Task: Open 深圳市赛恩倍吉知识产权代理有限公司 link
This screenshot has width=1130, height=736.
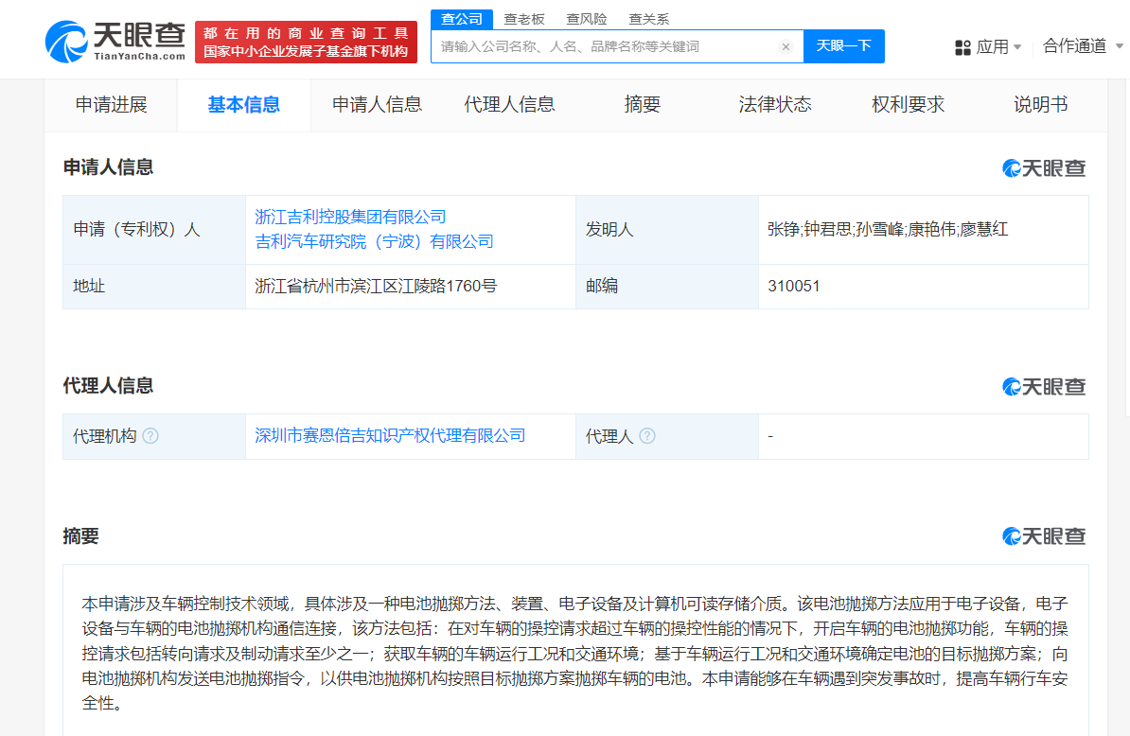Action: (x=390, y=436)
